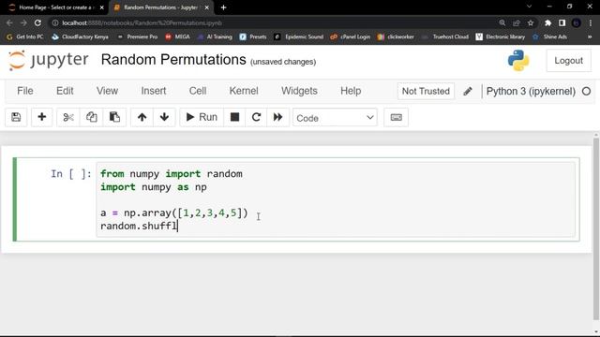Image resolution: width=600 pixels, height=337 pixels.
Task: Save the notebook with the floppy disk icon
Action: [x=16, y=117]
